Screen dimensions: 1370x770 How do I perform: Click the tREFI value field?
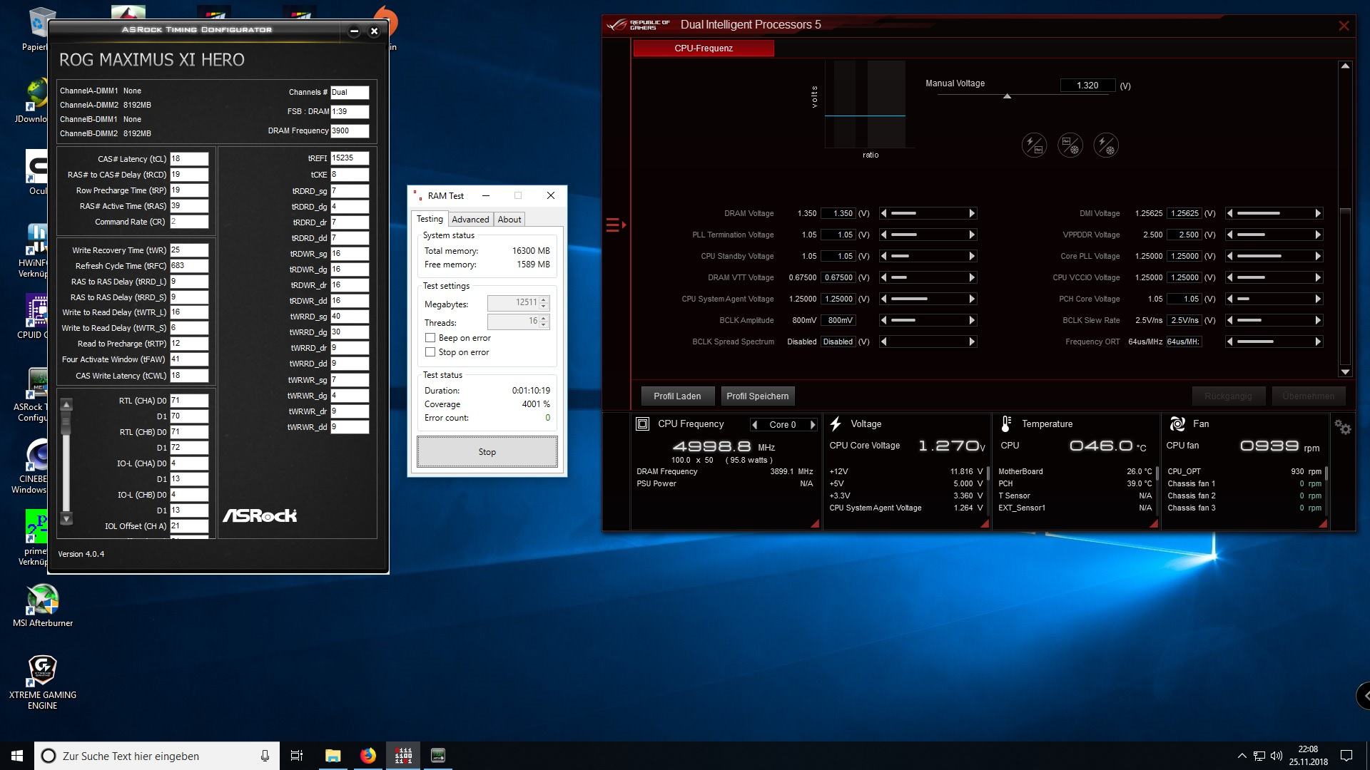point(350,158)
